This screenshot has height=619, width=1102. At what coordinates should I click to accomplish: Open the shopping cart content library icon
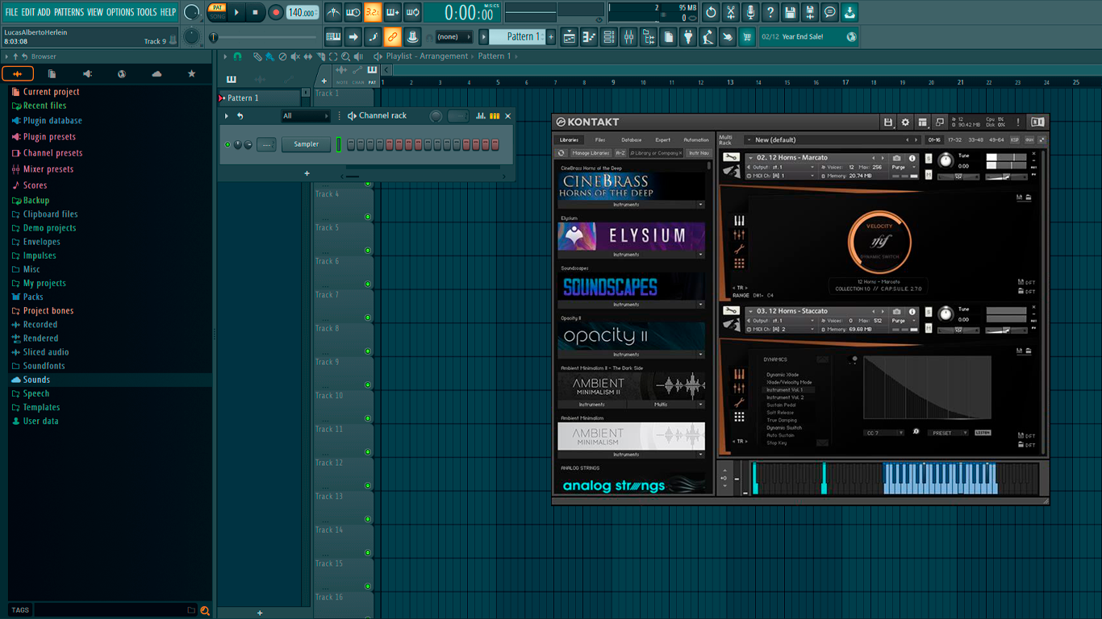coord(747,37)
